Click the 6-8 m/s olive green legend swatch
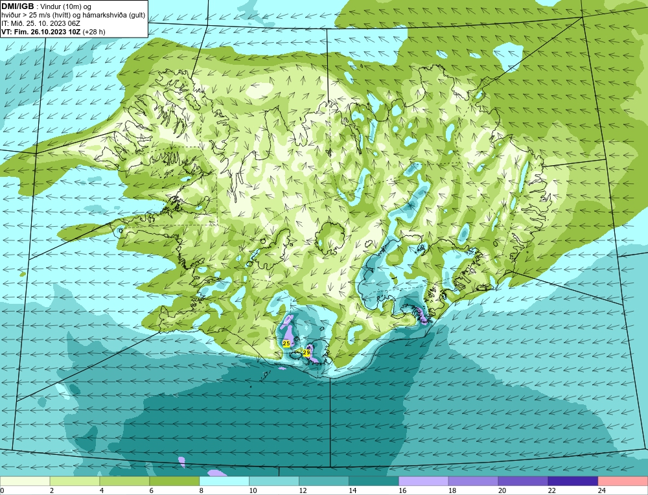 [174, 481]
